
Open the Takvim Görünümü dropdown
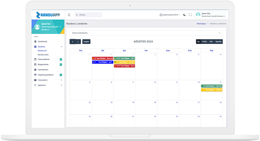click(146, 33)
